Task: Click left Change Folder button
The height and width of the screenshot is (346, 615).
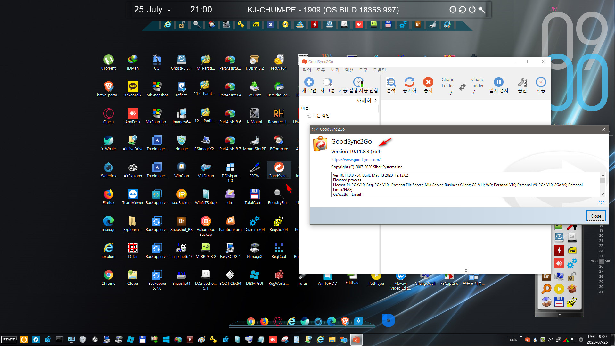Action: tap(447, 86)
